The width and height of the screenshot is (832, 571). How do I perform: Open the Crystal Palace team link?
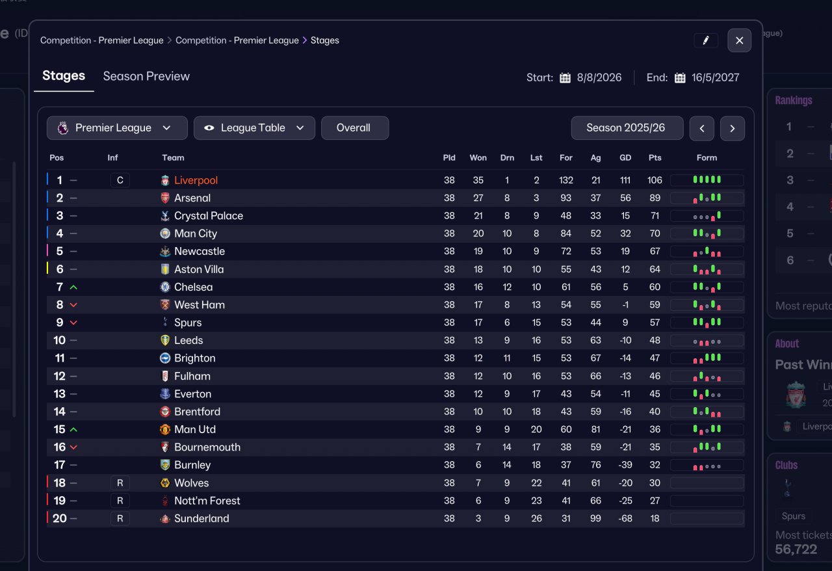[x=208, y=216]
